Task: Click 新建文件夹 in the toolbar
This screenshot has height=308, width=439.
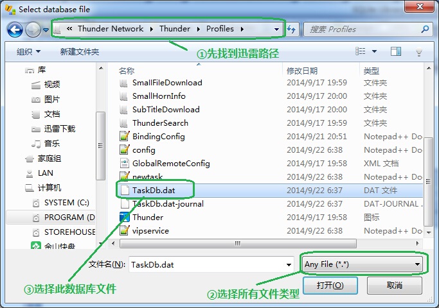Action: tap(80, 52)
